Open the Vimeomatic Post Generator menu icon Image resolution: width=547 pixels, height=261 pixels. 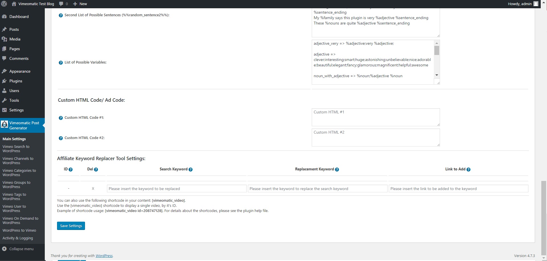[4, 125]
